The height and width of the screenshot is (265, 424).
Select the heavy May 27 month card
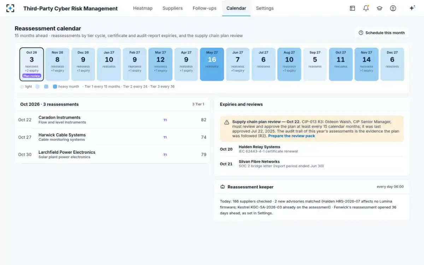(x=212, y=64)
